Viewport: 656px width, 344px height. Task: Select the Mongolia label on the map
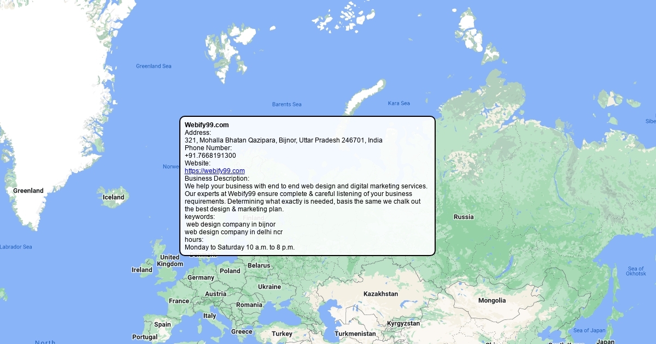pyautogui.click(x=492, y=300)
